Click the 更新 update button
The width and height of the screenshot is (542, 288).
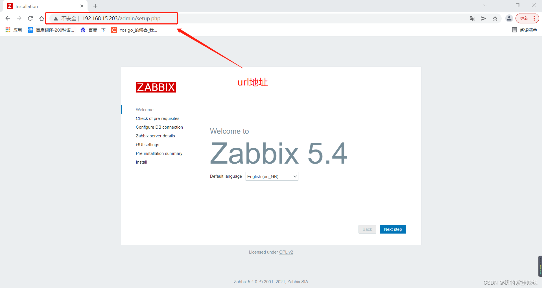point(524,18)
